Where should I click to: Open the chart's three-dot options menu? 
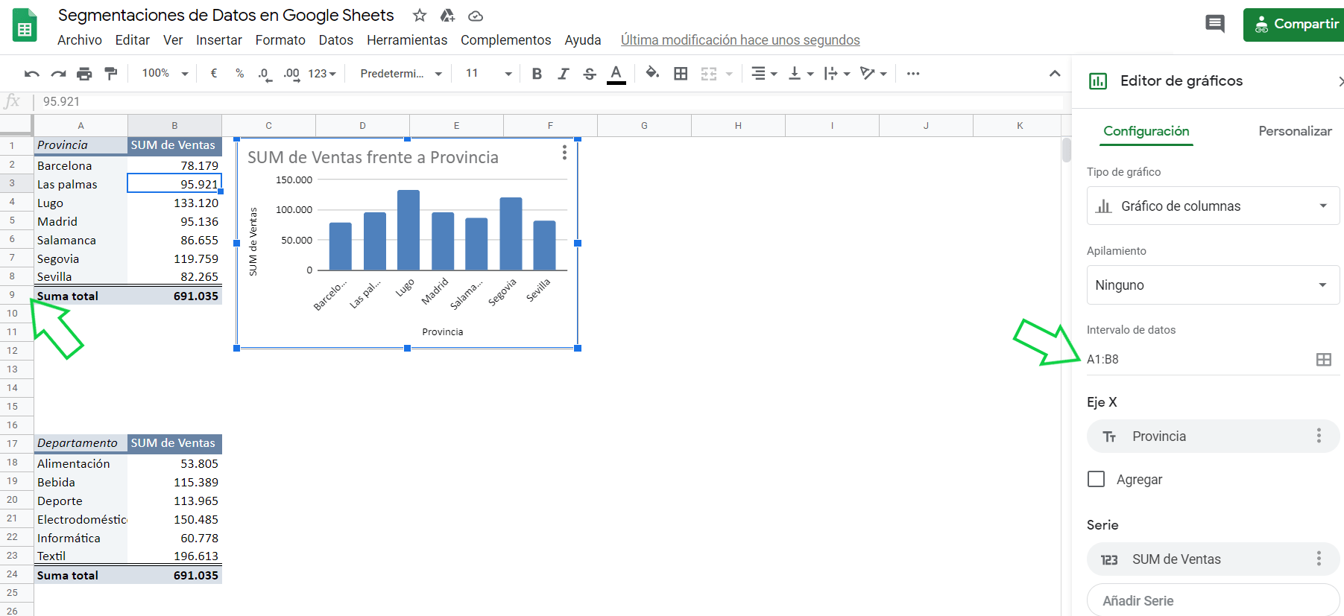[564, 153]
